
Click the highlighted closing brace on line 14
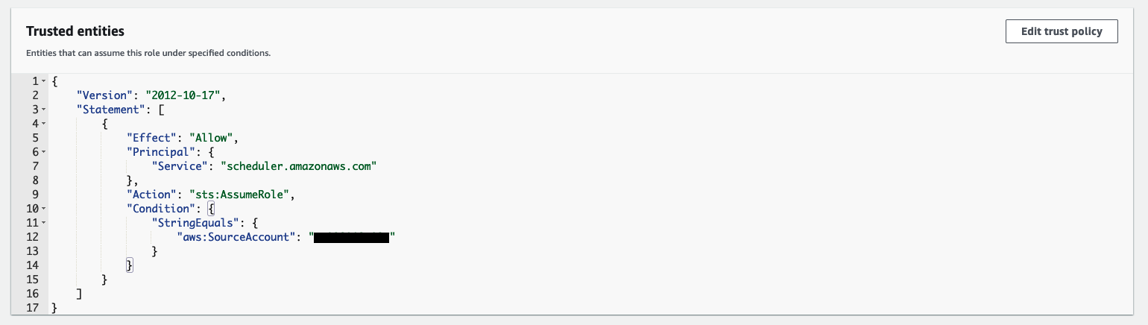[x=130, y=265]
